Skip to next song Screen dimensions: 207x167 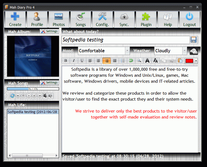pos(39,96)
